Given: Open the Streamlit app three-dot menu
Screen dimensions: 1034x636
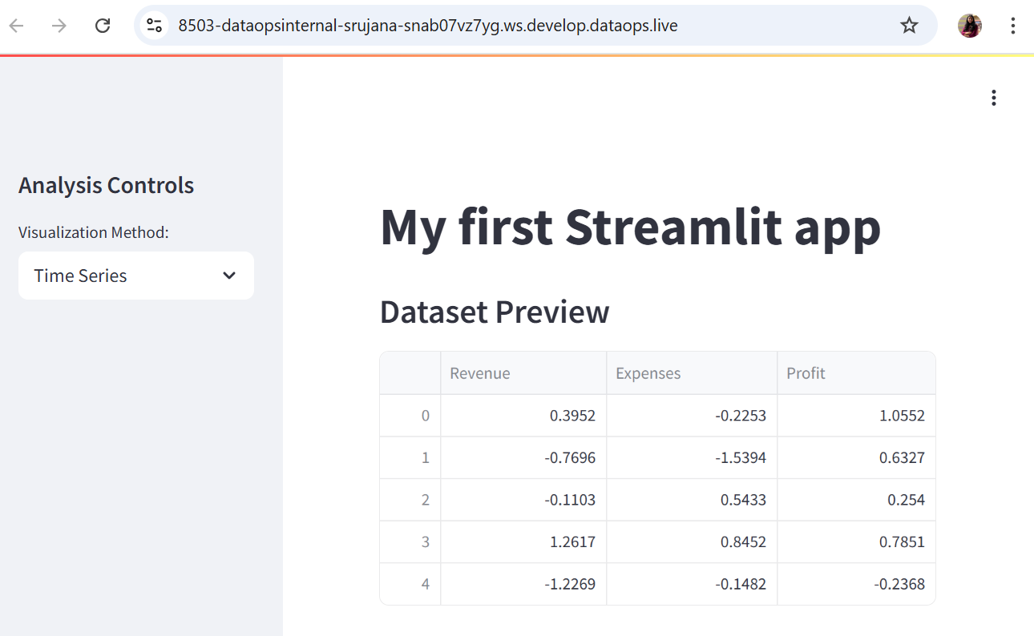Looking at the screenshot, I should tap(994, 98).
